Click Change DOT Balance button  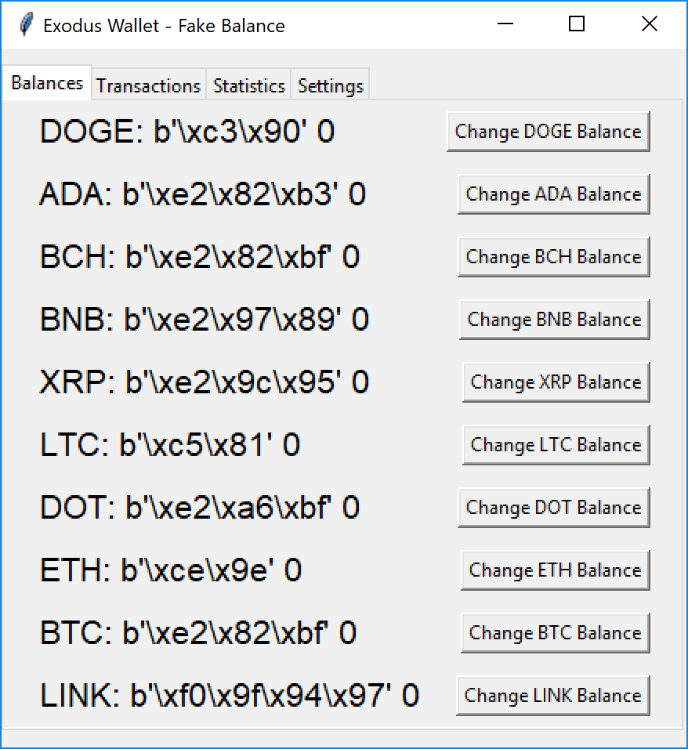tap(554, 507)
